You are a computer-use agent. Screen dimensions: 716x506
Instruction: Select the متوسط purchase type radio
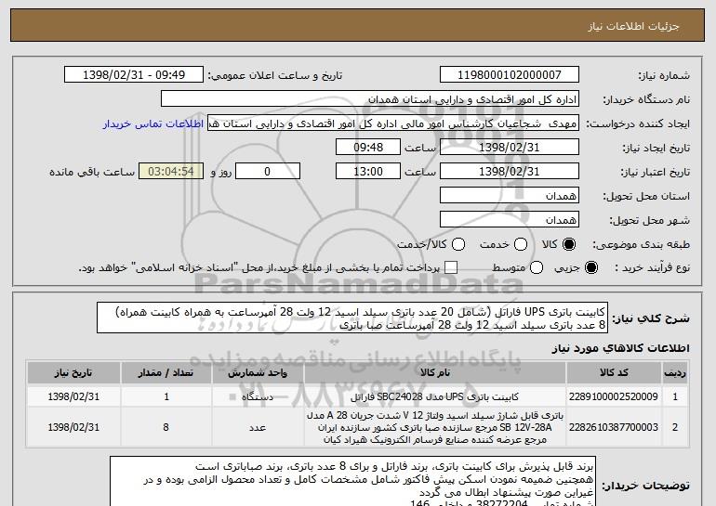(537, 268)
